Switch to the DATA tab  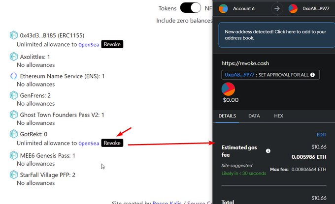(x=254, y=116)
